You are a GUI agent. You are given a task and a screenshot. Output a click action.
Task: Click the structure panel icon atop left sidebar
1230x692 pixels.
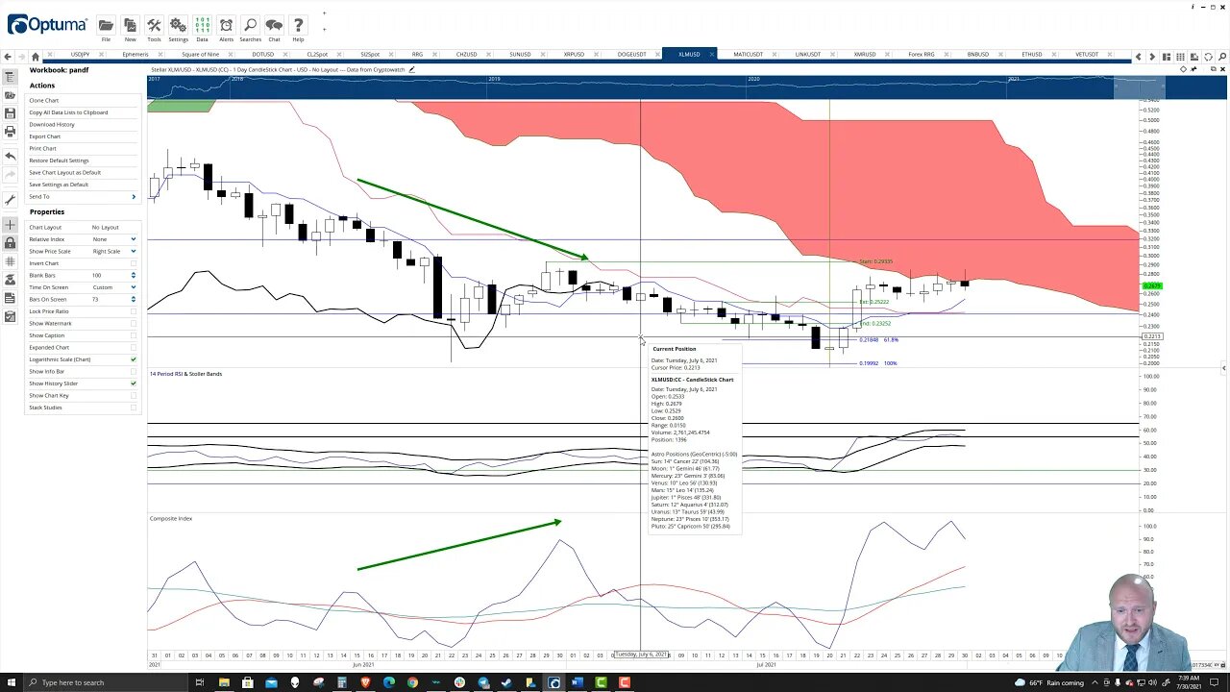pyautogui.click(x=10, y=77)
